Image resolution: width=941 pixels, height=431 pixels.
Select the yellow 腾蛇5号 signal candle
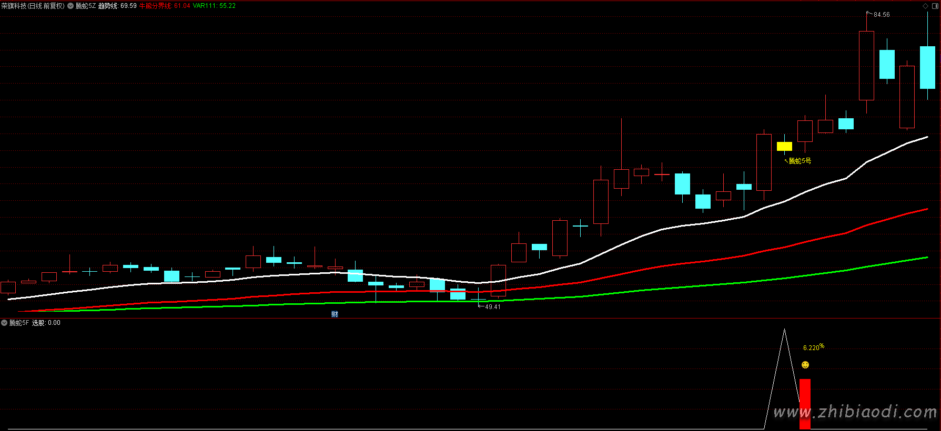[784, 146]
